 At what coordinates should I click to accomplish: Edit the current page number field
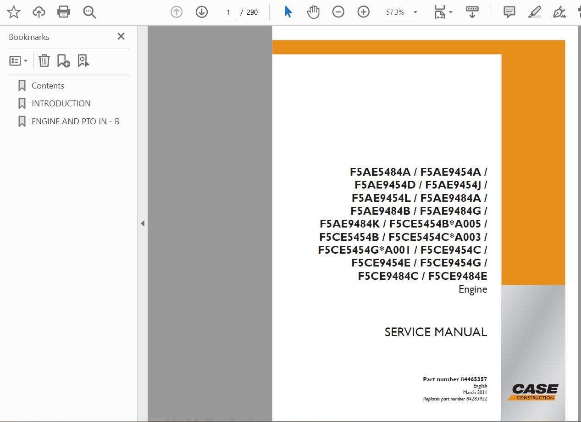coord(228,12)
